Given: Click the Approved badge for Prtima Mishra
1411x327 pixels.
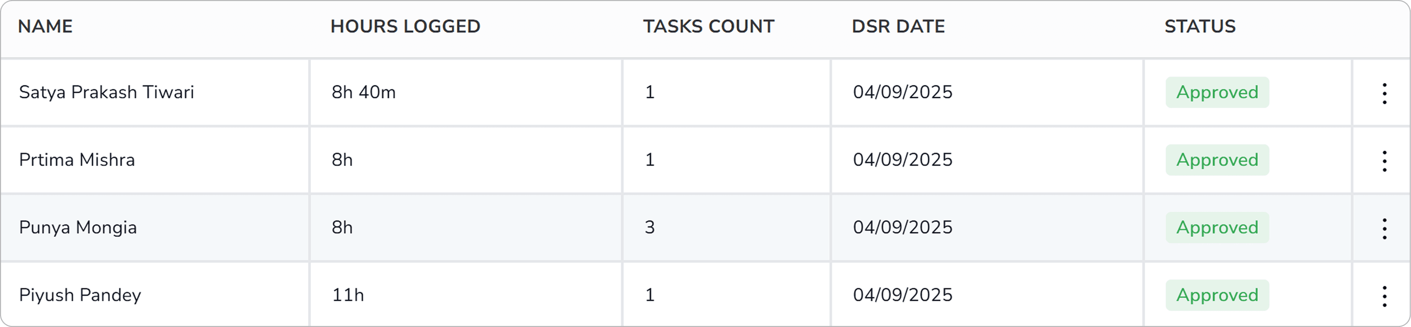Looking at the screenshot, I should pyautogui.click(x=1217, y=160).
